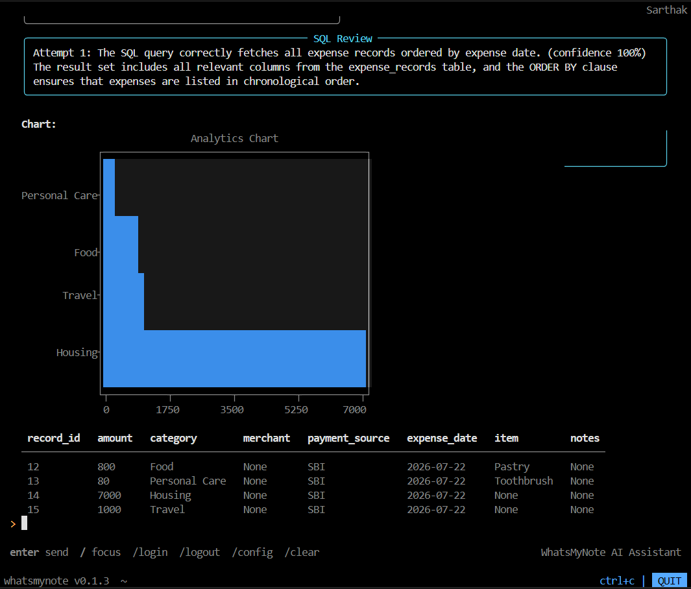Click the Food chart axis label
The height and width of the screenshot is (589, 691).
click(86, 252)
